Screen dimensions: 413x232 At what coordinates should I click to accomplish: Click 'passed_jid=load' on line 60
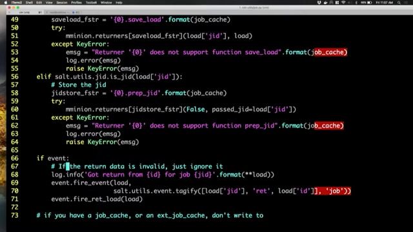[239, 110]
